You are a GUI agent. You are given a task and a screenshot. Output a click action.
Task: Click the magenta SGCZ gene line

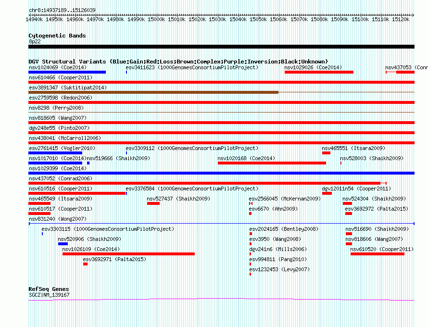(x=221, y=300)
